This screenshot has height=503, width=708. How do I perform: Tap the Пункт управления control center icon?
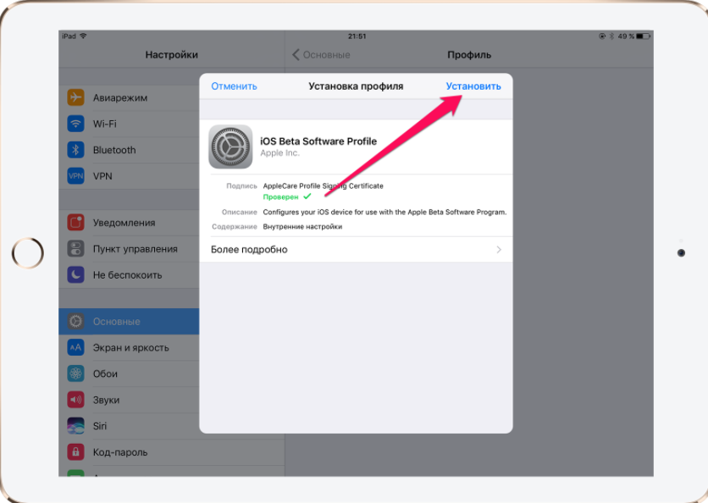click(x=76, y=249)
